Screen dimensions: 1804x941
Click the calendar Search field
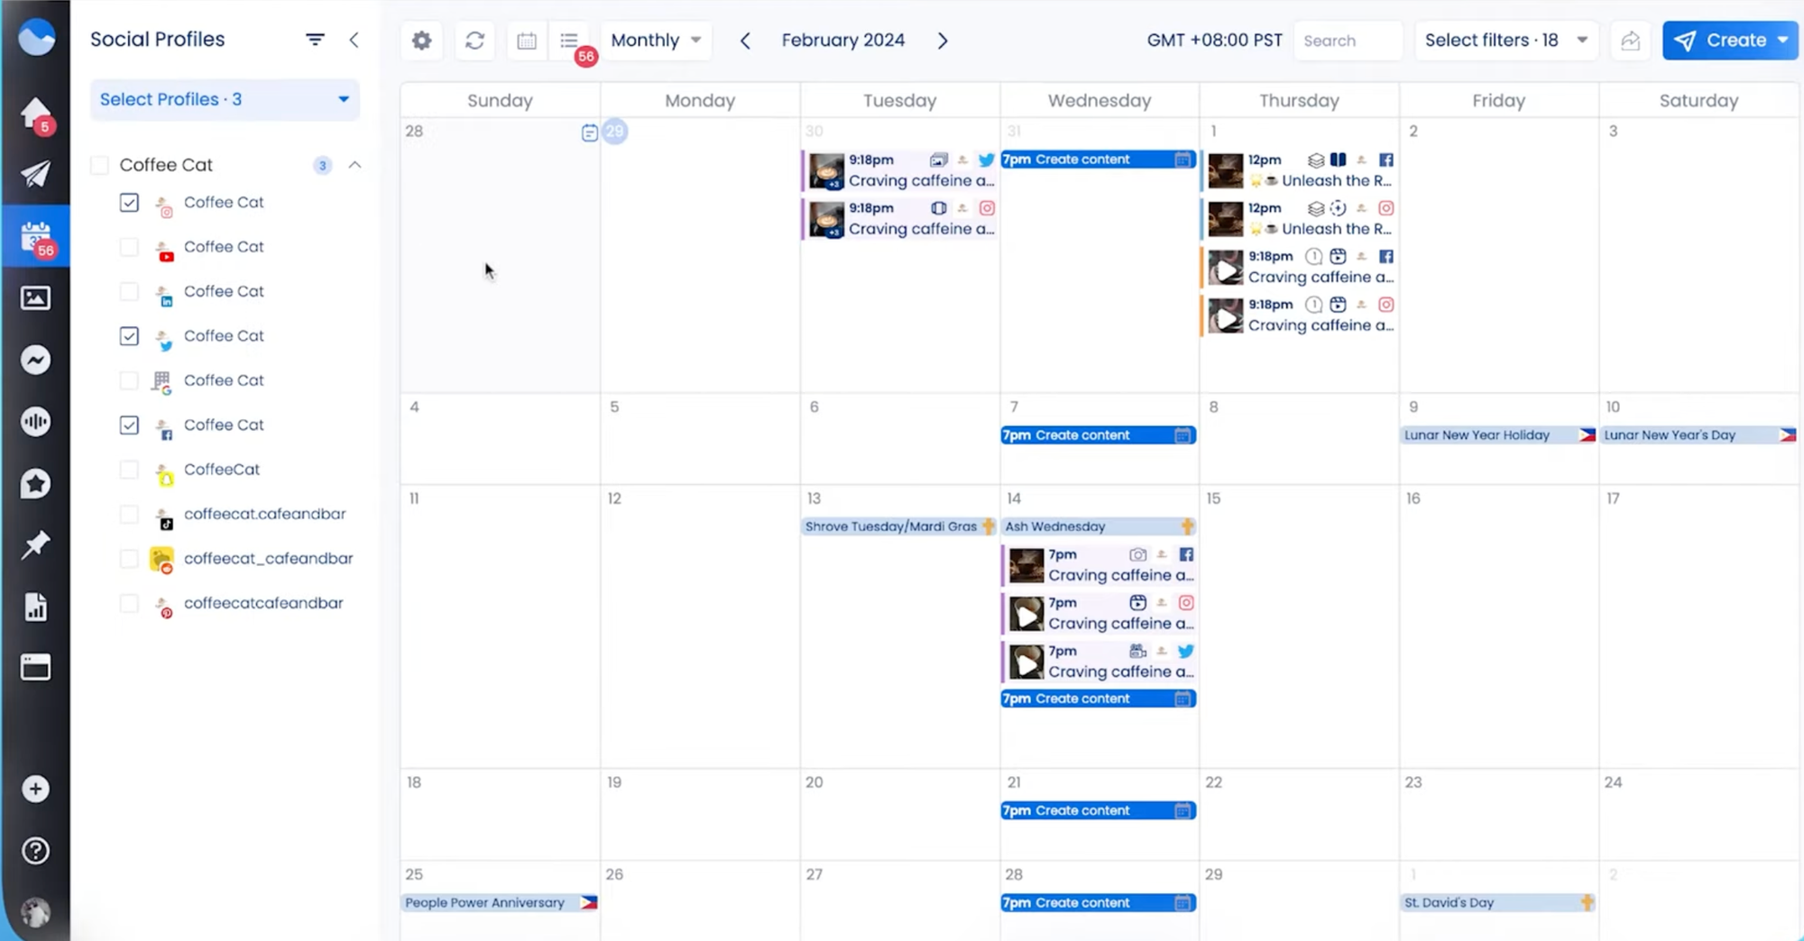(x=1347, y=41)
